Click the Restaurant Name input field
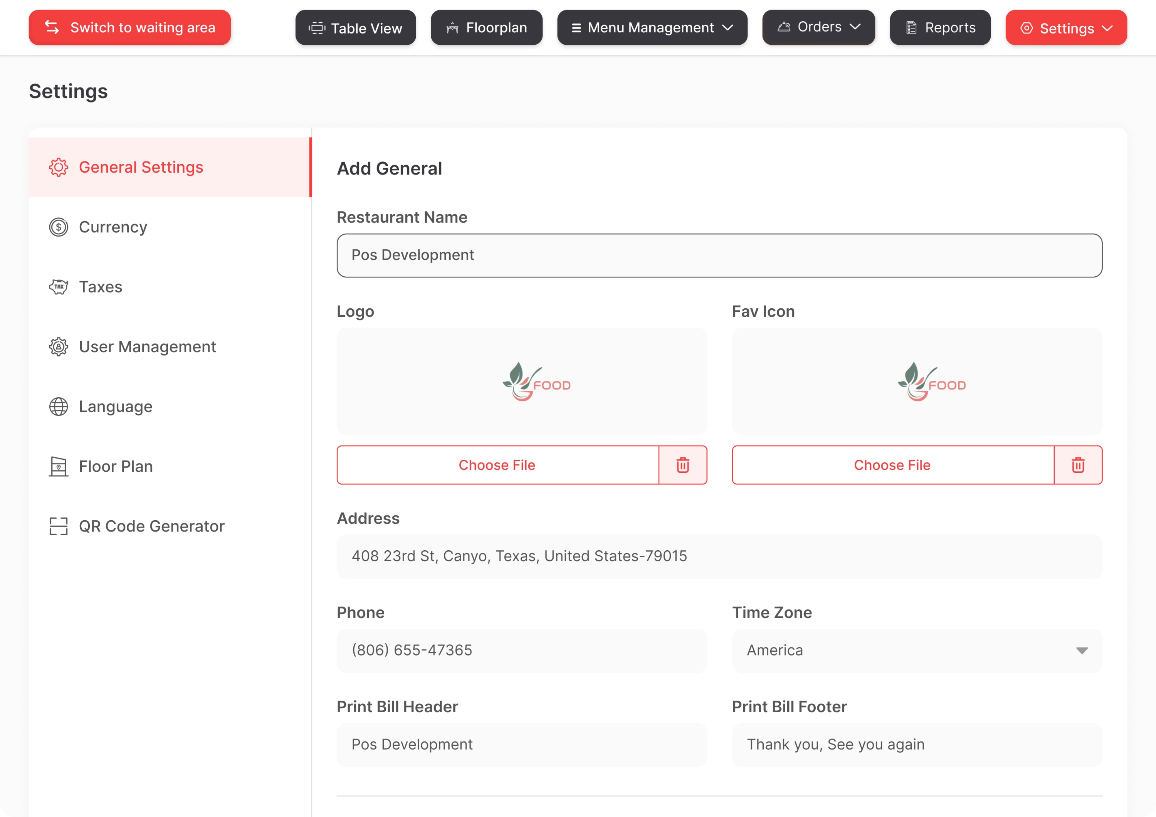Screen dimensions: 1156x817 coord(719,255)
